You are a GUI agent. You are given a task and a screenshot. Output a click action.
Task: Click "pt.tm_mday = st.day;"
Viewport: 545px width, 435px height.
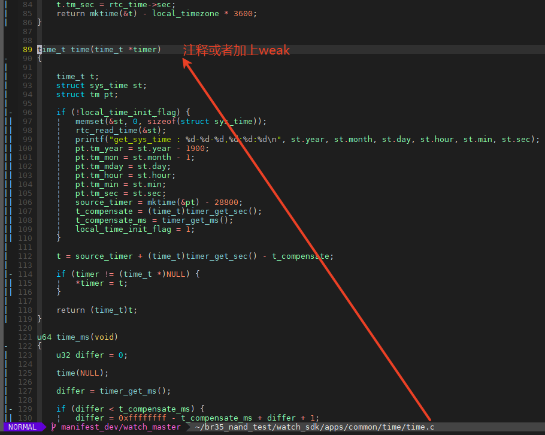(123, 167)
